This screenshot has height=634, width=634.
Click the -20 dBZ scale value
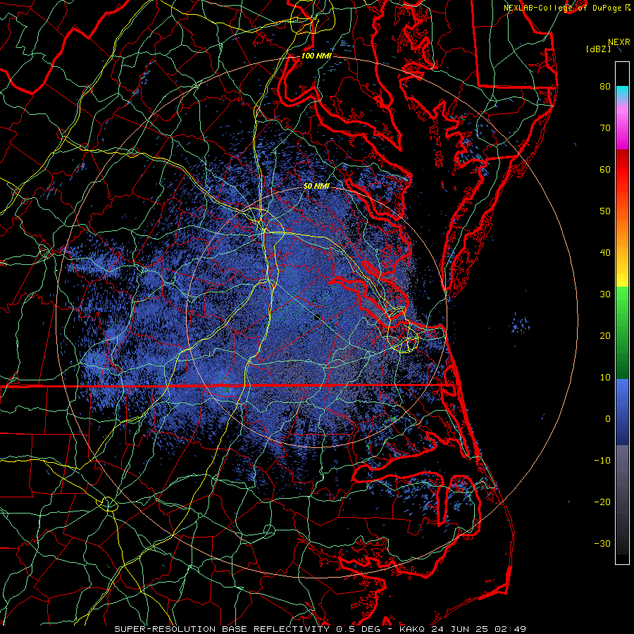point(602,502)
